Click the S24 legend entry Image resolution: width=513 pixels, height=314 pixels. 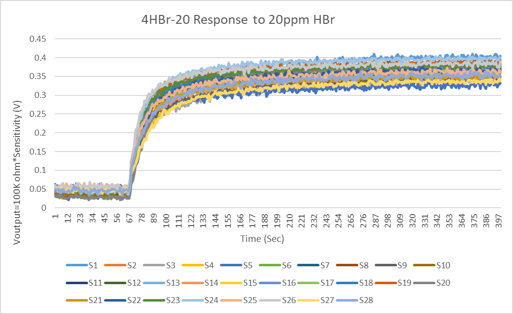[212, 301]
